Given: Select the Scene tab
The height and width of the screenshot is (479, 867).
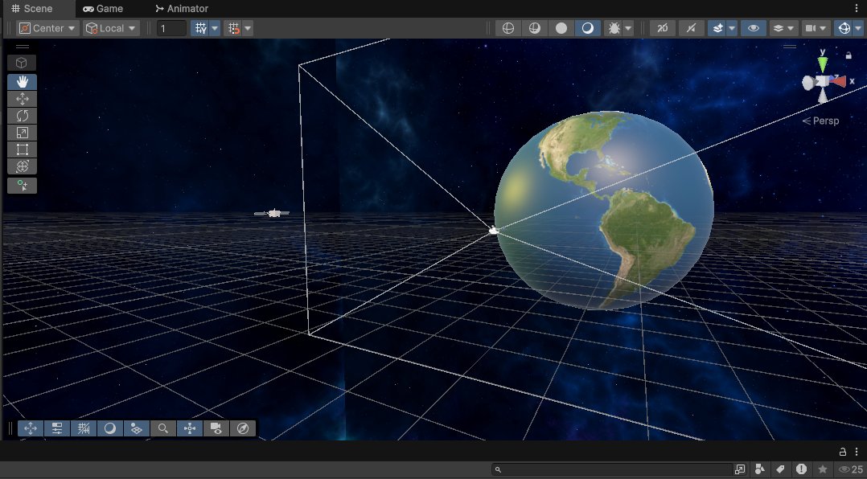Looking at the screenshot, I should click(x=33, y=9).
